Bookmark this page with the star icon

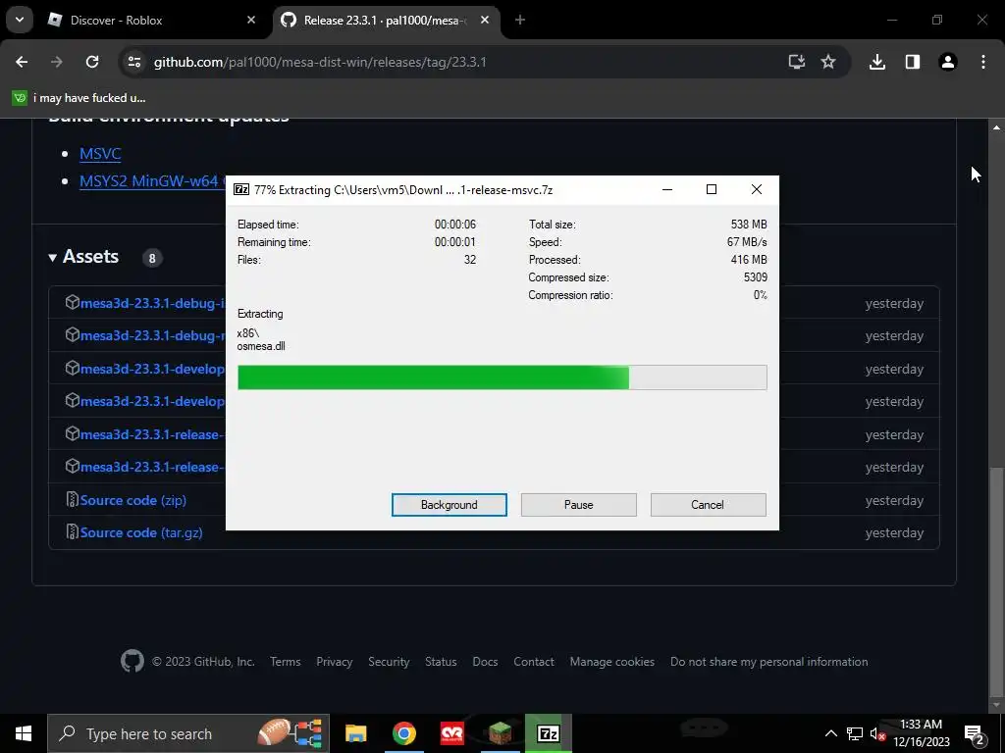pos(828,62)
